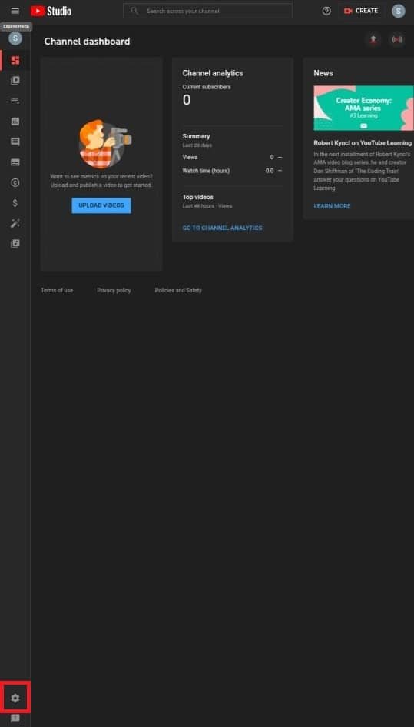Select the Dashboard sidebar icon

point(15,60)
